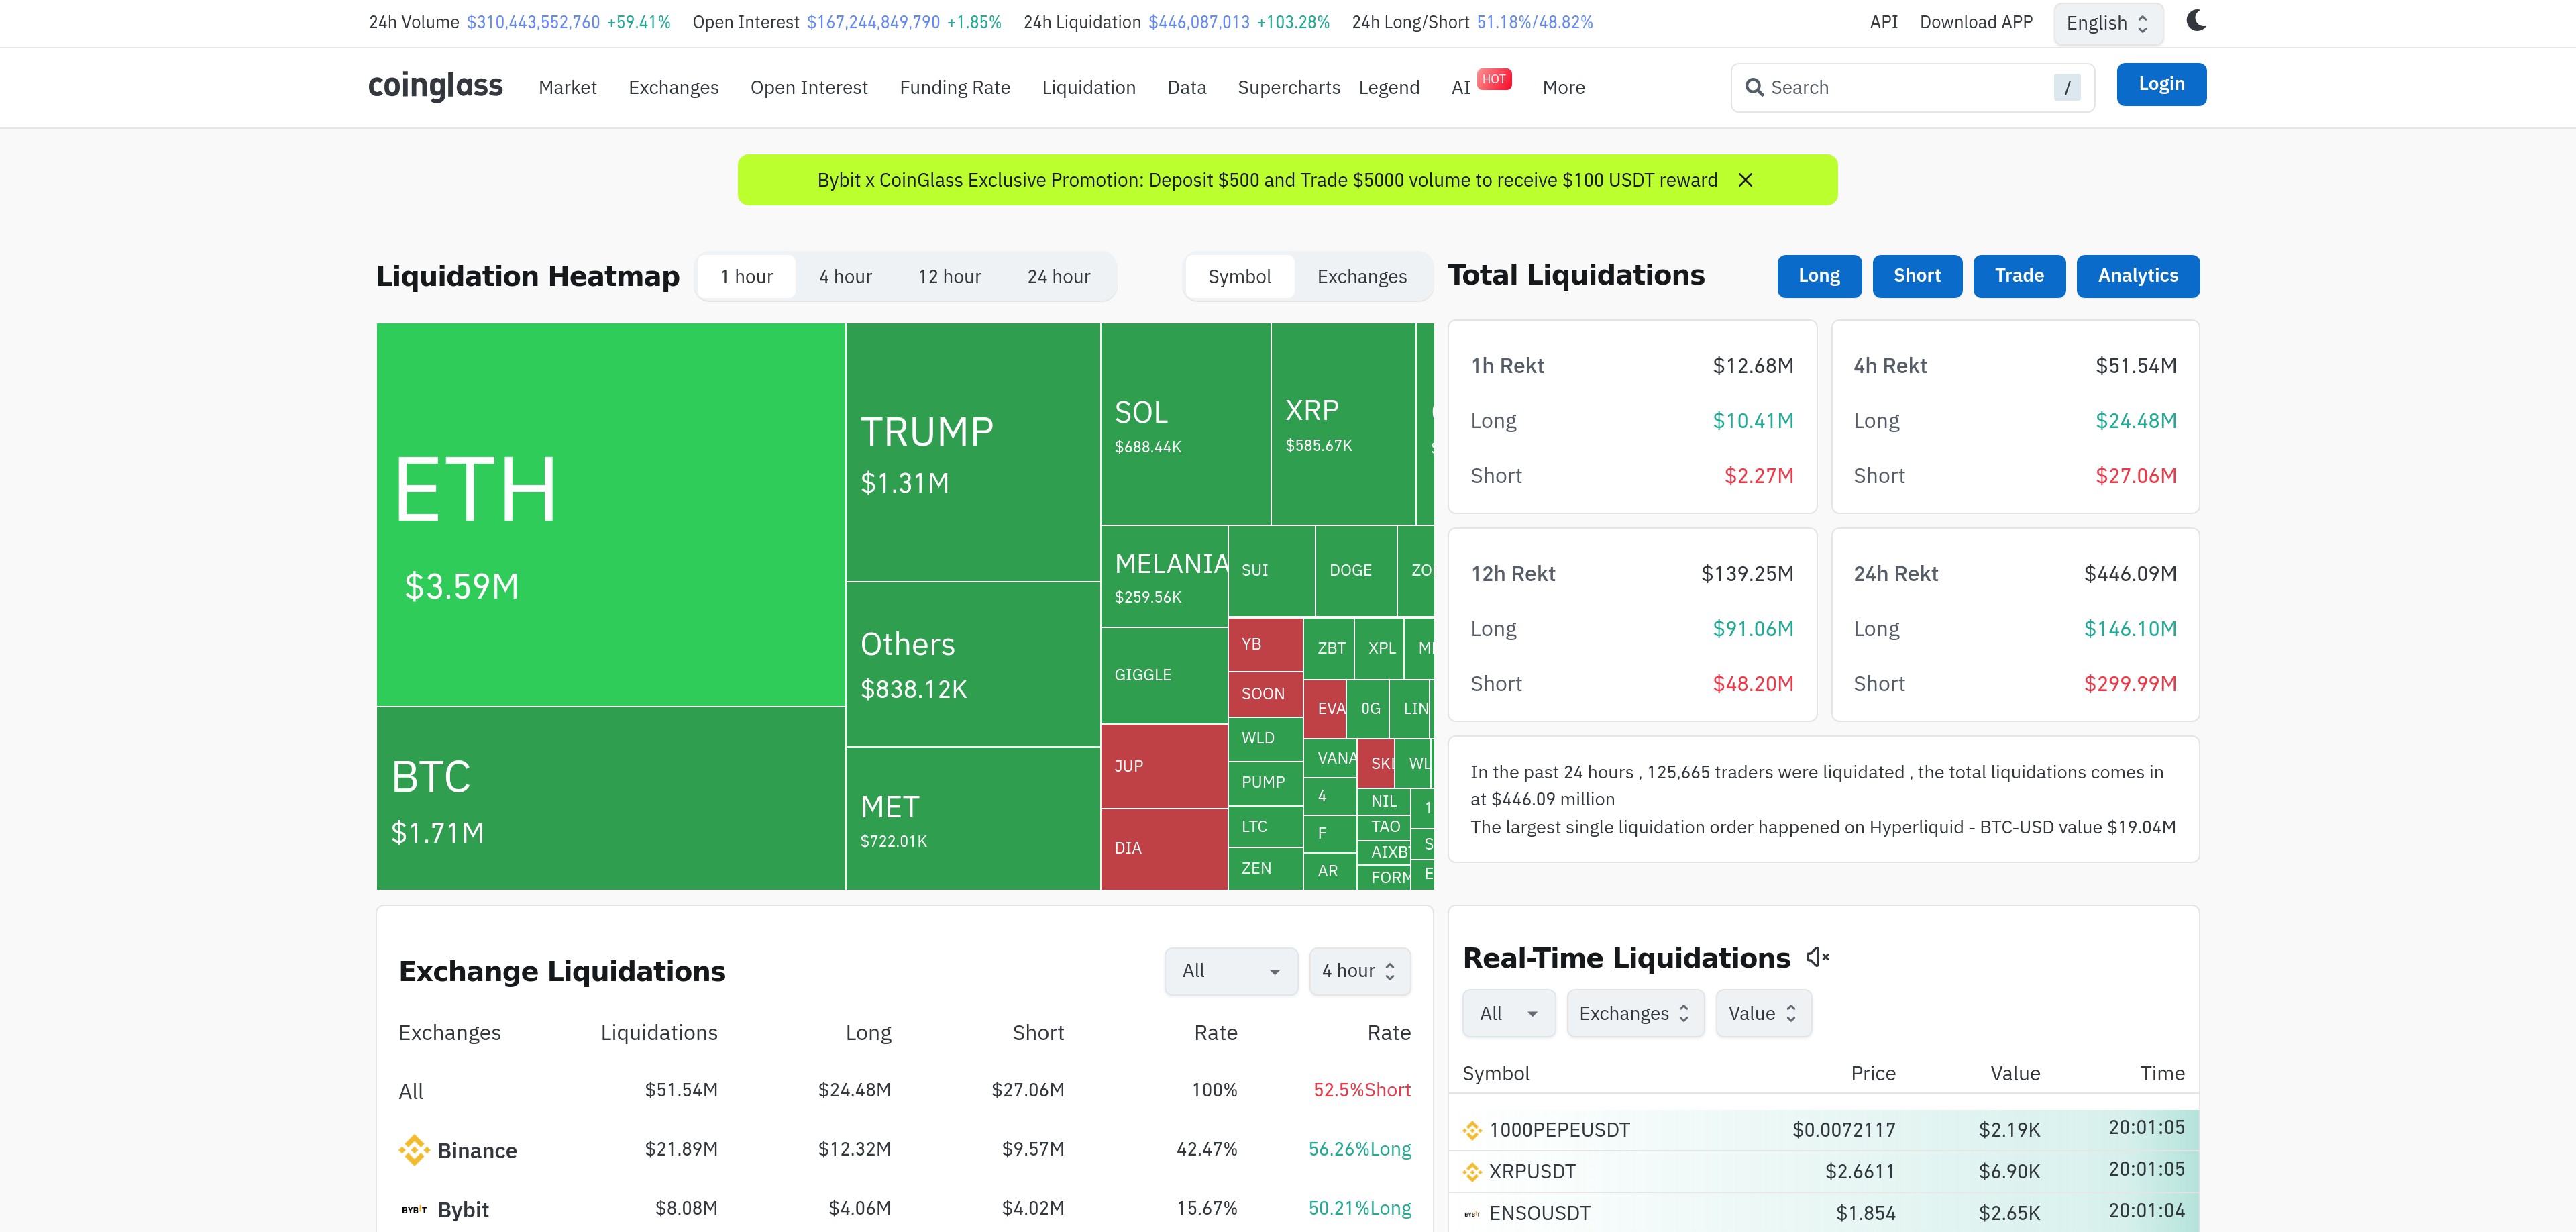Click the search magnifier icon
Screen dimensions: 2576x1232
click(x=1754, y=88)
